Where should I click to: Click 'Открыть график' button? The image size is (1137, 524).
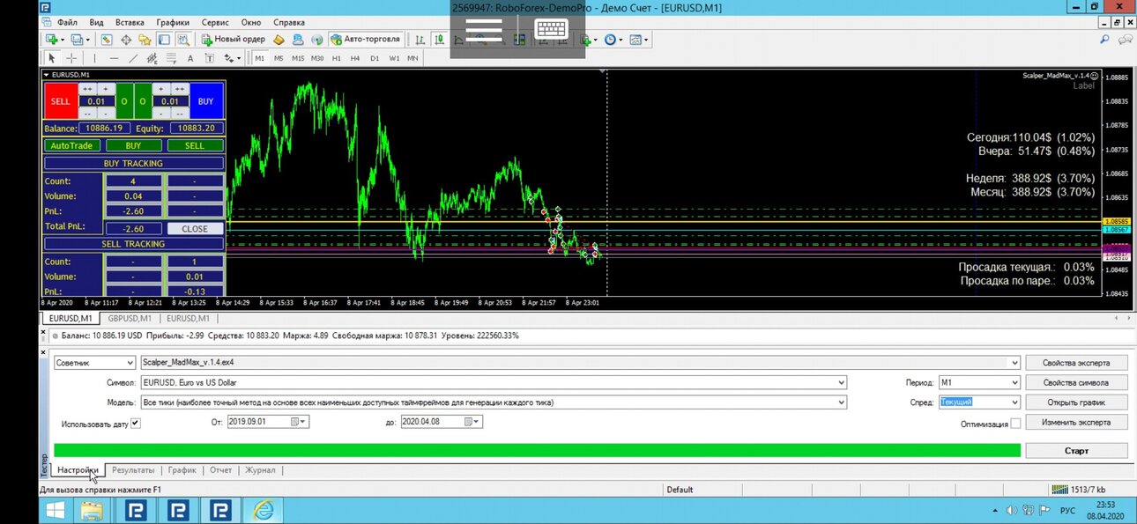[x=1076, y=402]
